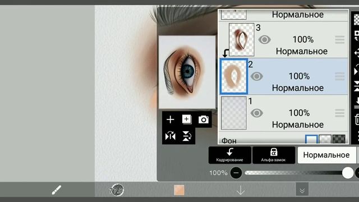
Task: Select layer 3 thumbnail
Action: click(242, 40)
